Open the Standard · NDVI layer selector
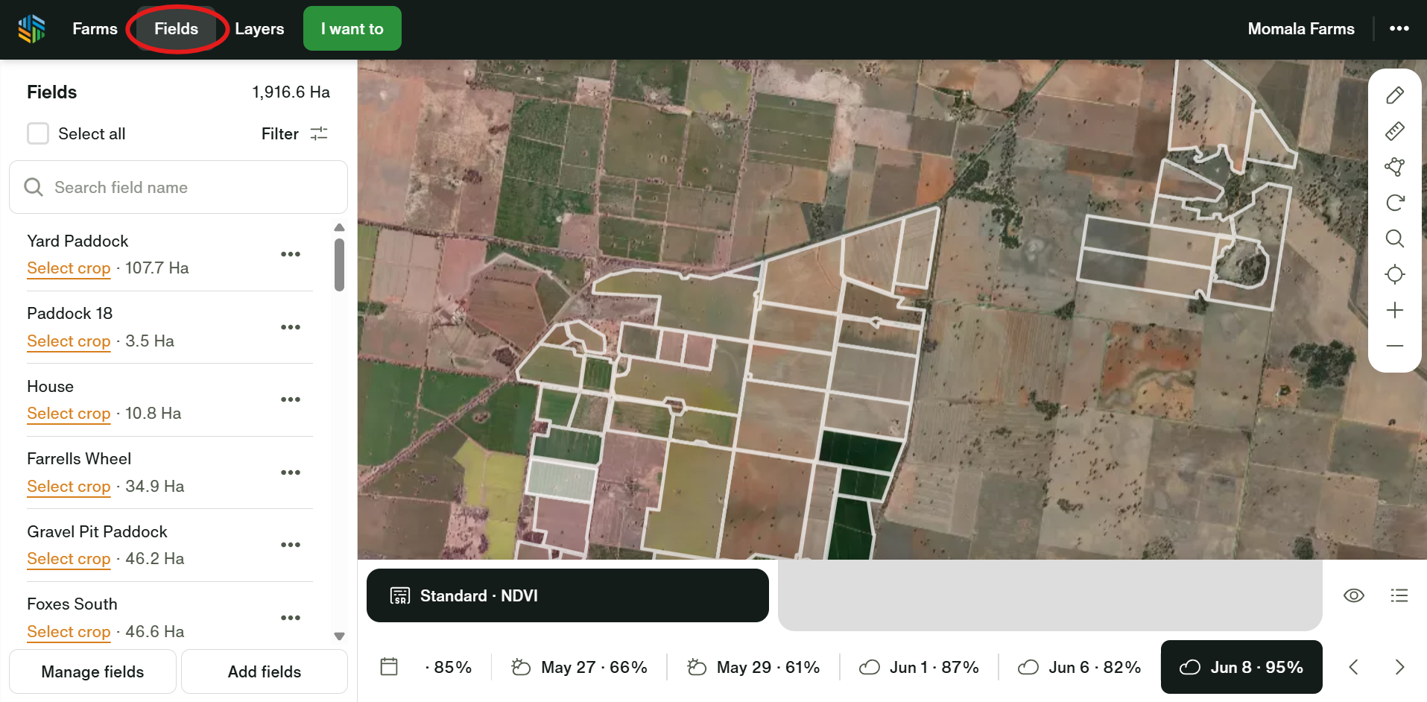Screen dimensions: 1427x702 tap(567, 595)
